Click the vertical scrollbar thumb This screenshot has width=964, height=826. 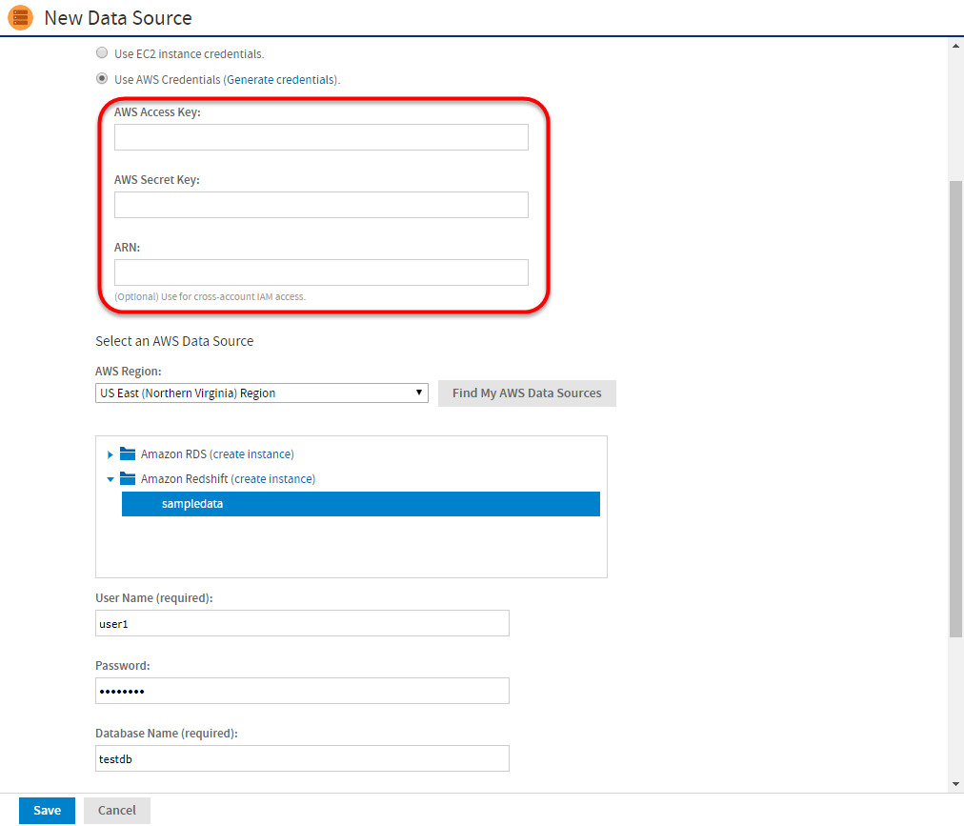point(955,409)
